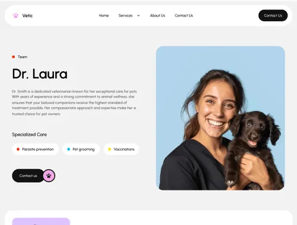Click the red dot beside Team label

point(14,57)
